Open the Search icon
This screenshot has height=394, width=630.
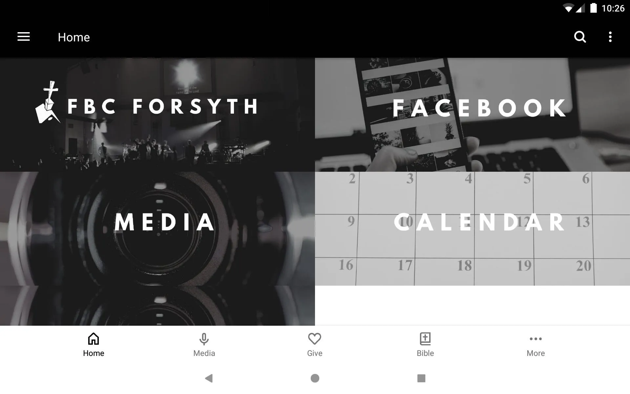(x=580, y=37)
